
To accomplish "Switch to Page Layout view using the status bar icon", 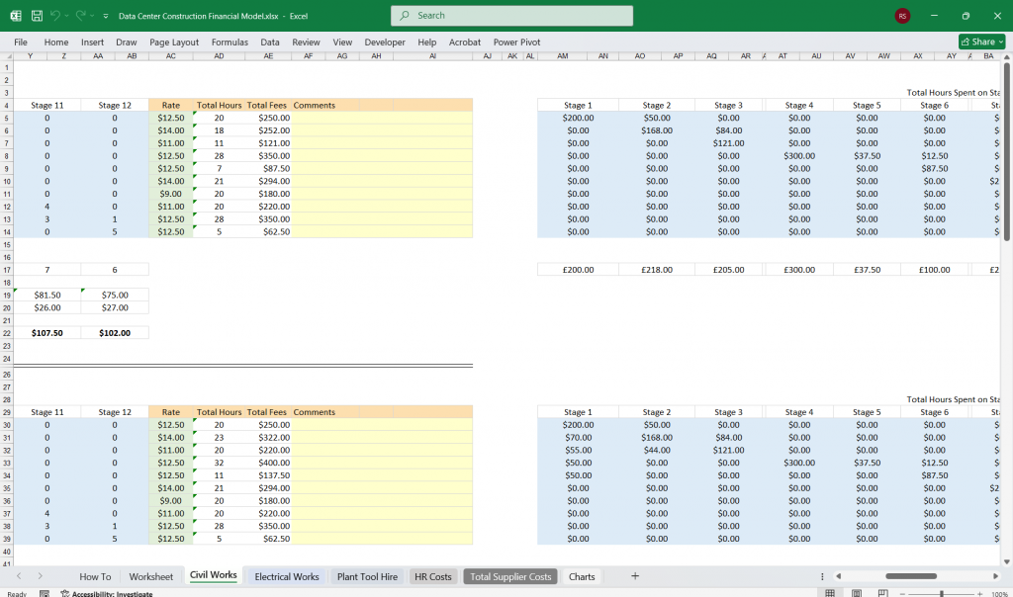I will coord(856,591).
